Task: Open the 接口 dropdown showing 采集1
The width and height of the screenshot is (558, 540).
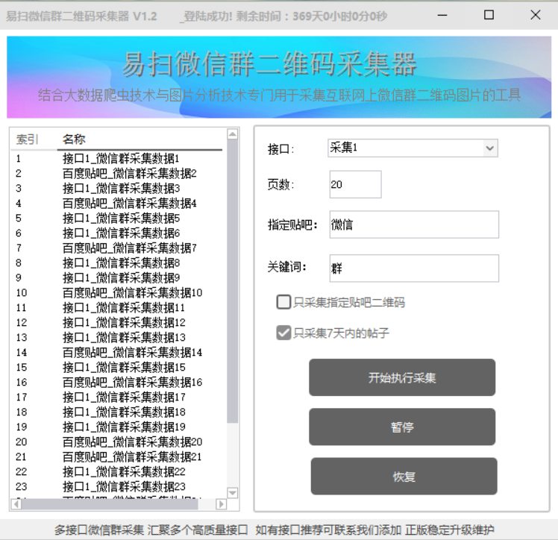Action: coord(413,148)
